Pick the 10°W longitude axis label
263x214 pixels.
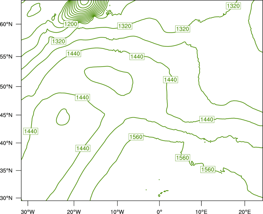[117, 212]
